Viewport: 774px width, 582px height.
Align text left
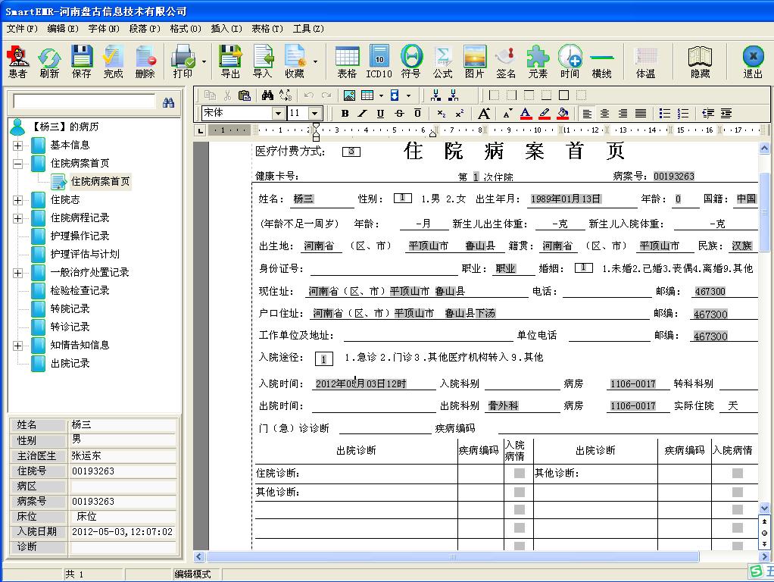tap(587, 114)
